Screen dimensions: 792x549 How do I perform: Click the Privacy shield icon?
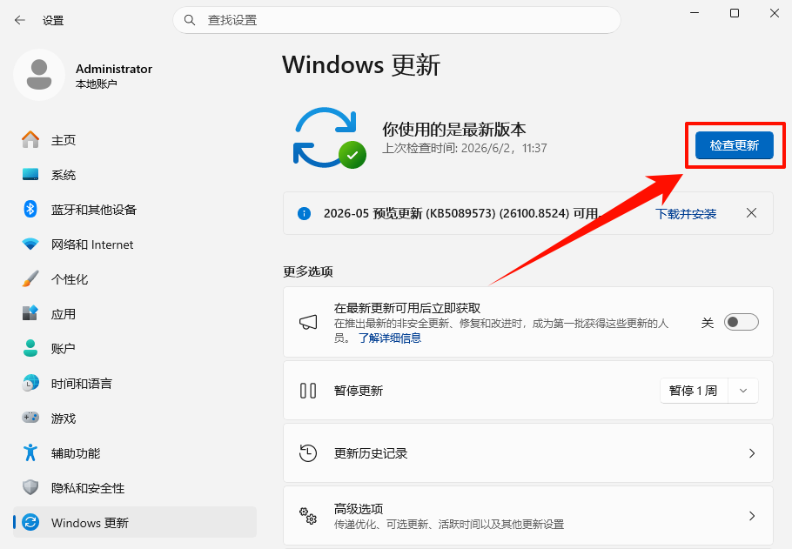pos(30,487)
